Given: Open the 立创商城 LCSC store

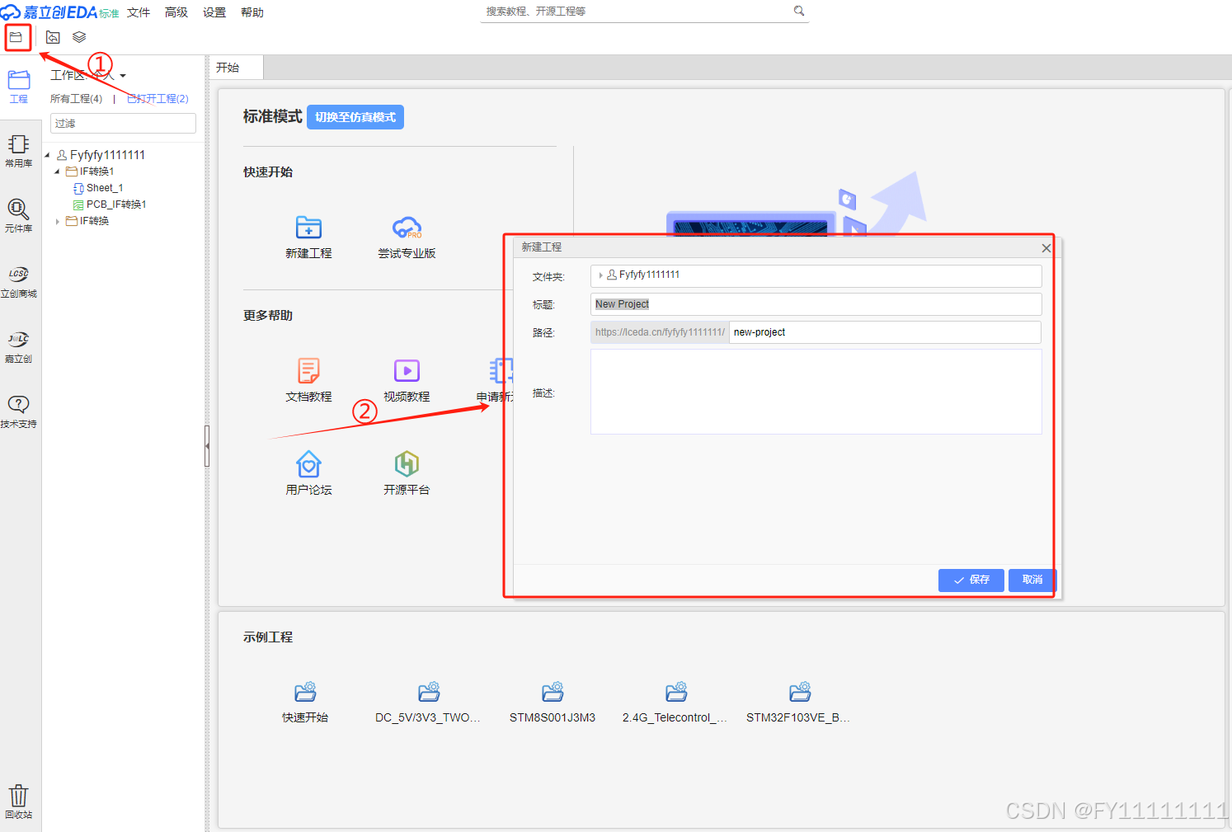Looking at the screenshot, I should coord(19,282).
